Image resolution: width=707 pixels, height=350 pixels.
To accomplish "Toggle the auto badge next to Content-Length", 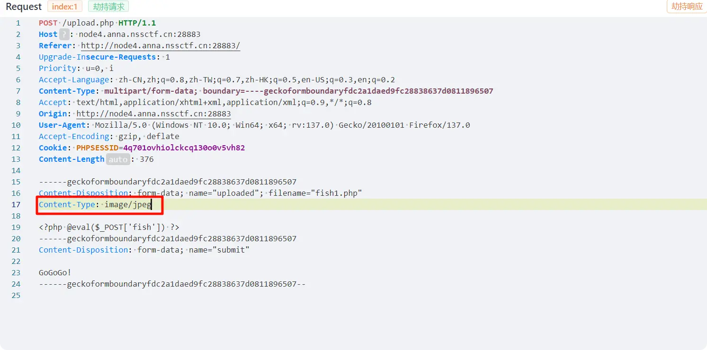I will [118, 159].
